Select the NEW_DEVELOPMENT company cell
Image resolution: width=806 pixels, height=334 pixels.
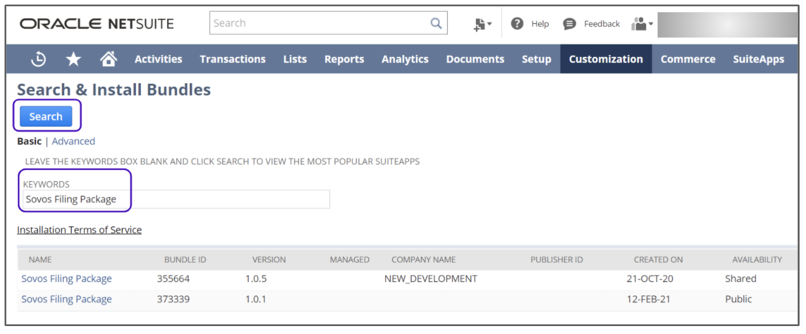click(431, 278)
